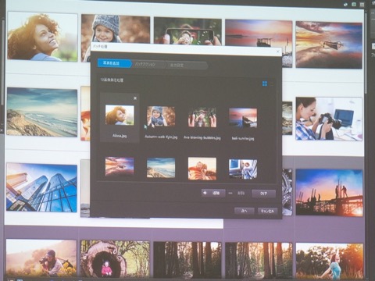Select beach coastline thumbnail in batch dialog

pos(161,168)
